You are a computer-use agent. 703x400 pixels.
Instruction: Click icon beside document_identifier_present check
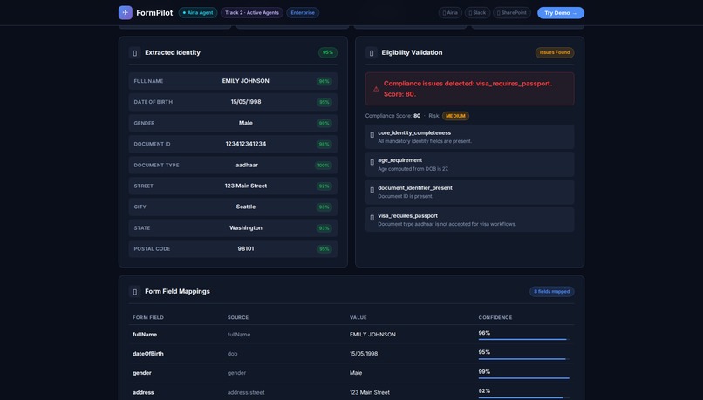(x=372, y=190)
